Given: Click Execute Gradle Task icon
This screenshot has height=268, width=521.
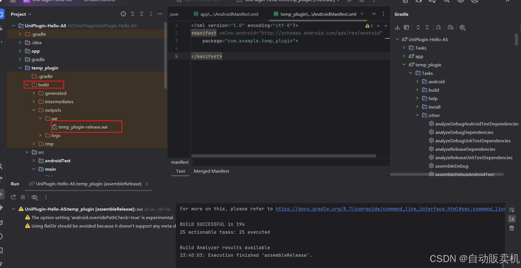Looking at the screenshot, I should point(406,27).
